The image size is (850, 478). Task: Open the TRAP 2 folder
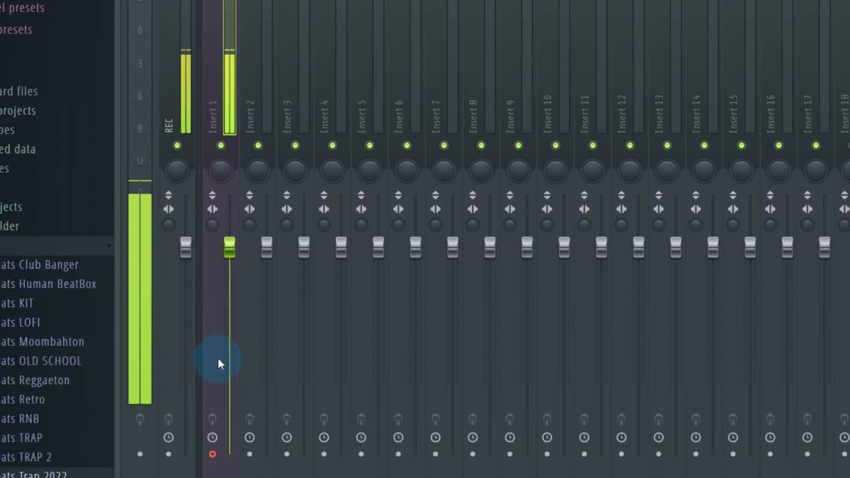tap(26, 457)
